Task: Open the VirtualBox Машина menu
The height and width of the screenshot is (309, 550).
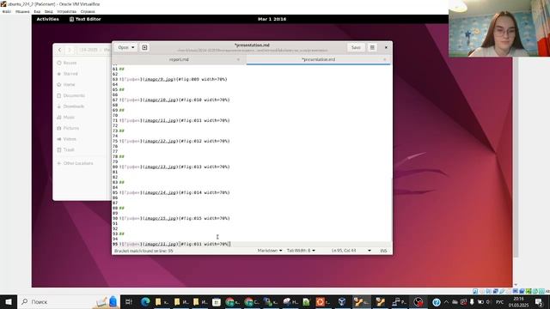Action: (x=22, y=11)
